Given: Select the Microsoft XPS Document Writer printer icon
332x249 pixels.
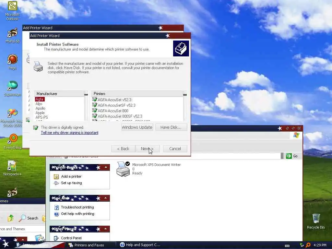Looking at the screenshot, I should coord(123,169).
